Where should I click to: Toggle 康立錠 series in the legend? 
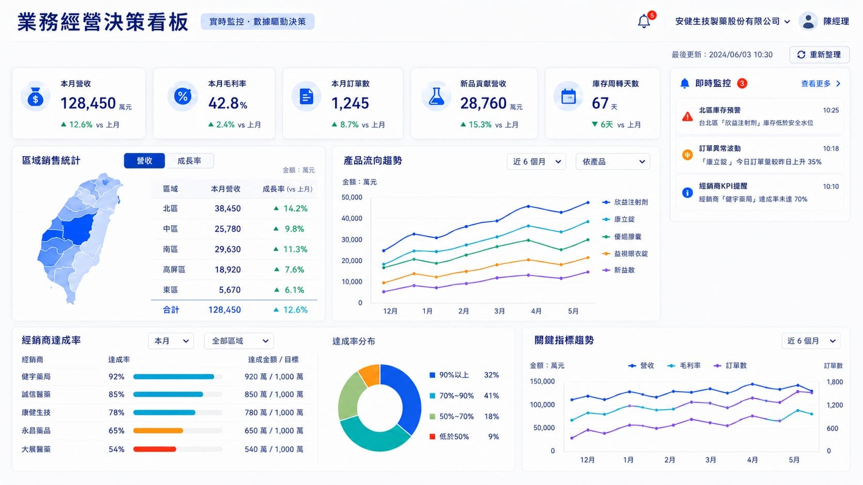618,219
